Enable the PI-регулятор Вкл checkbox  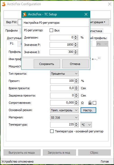[51, 30]
